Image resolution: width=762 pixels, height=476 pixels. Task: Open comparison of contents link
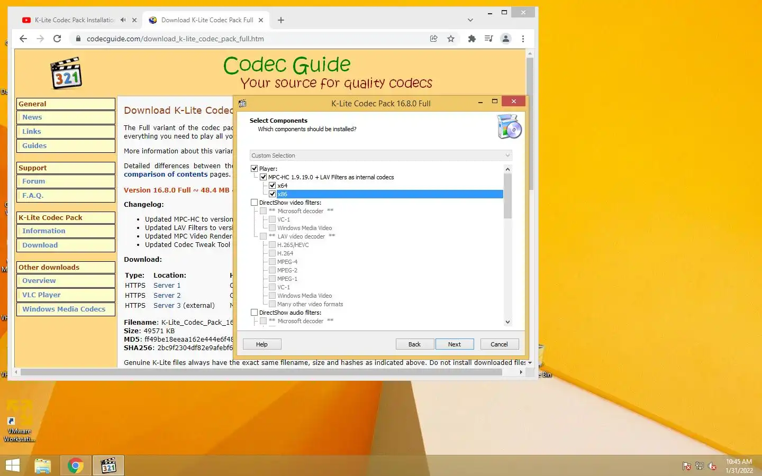pyautogui.click(x=166, y=175)
